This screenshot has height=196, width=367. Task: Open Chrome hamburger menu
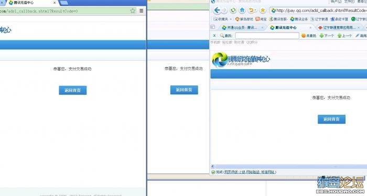(142, 11)
